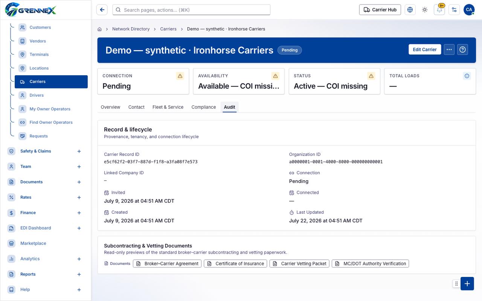This screenshot has height=301, width=482.
Task: Click the home icon in breadcrumb
Action: pos(100,29)
